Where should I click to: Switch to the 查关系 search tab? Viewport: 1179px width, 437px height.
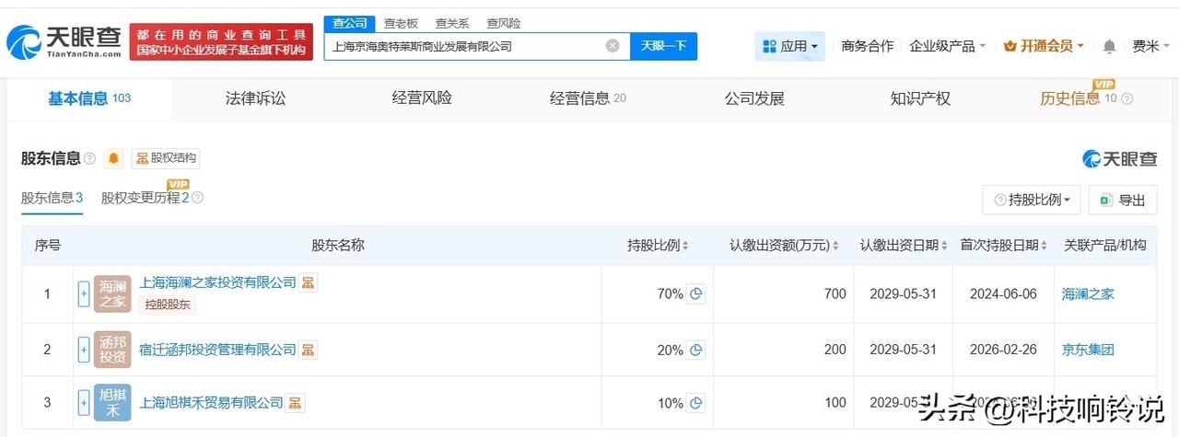(452, 23)
